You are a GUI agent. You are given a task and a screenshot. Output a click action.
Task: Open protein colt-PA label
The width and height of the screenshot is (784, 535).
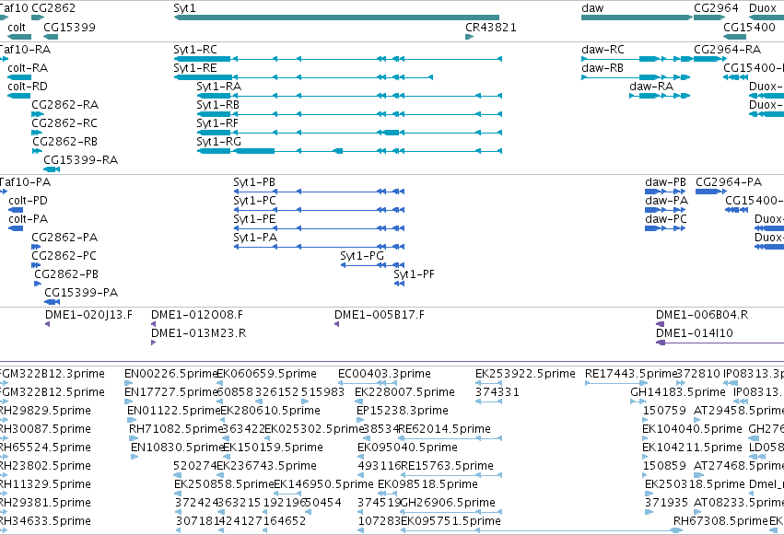click(x=28, y=219)
